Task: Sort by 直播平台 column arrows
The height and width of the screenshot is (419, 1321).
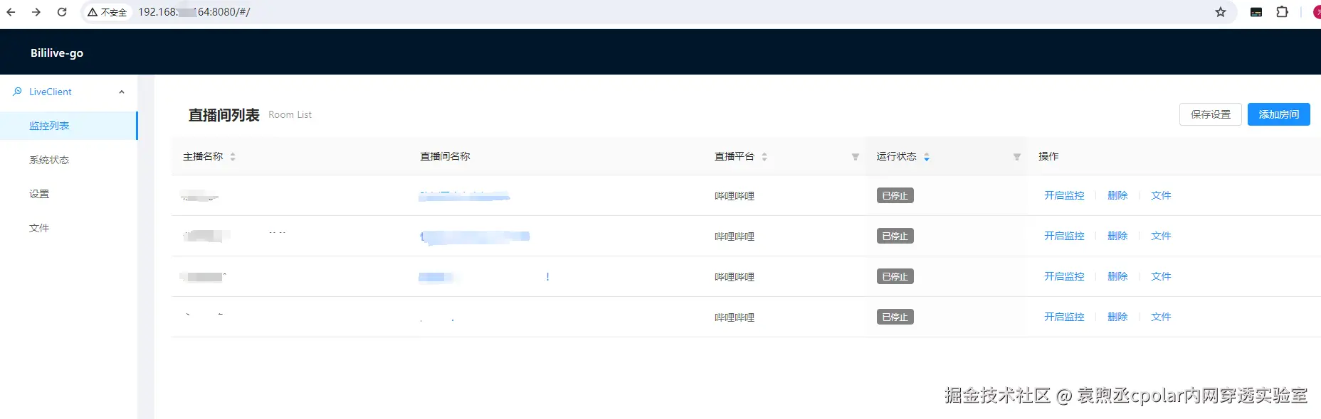Action: 764,157
